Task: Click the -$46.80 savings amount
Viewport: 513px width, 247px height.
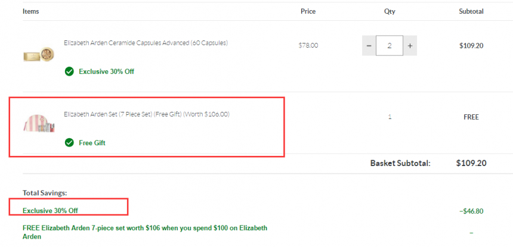Action: pyautogui.click(x=471, y=211)
